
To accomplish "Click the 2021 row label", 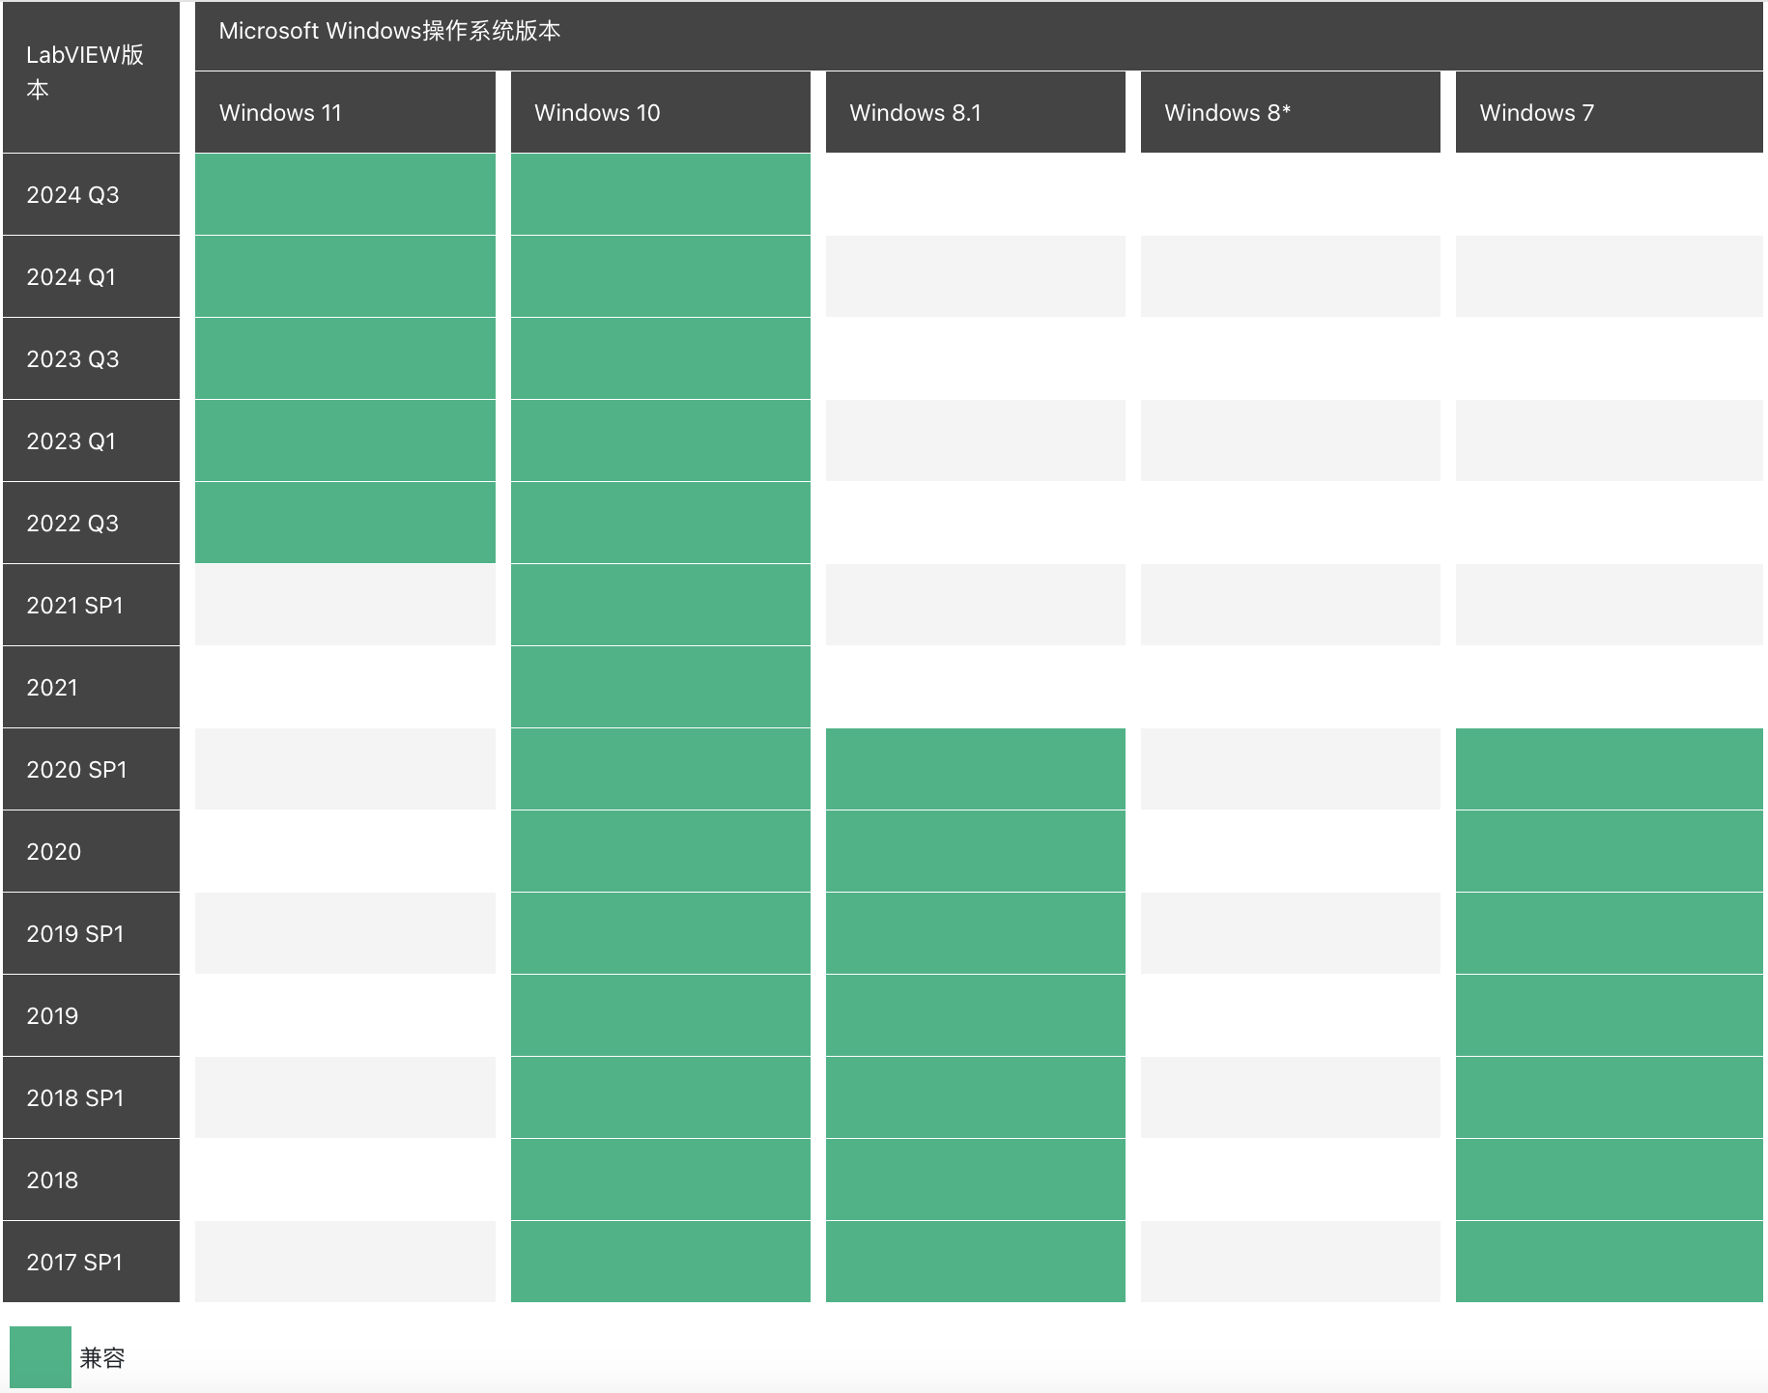I will pyautogui.click(x=91, y=687).
